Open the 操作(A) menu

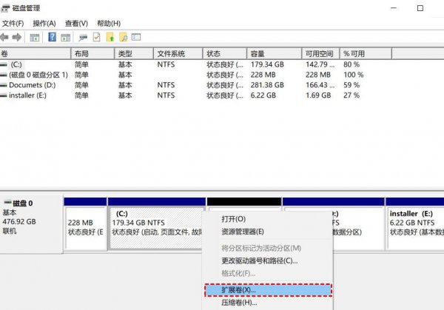click(44, 24)
